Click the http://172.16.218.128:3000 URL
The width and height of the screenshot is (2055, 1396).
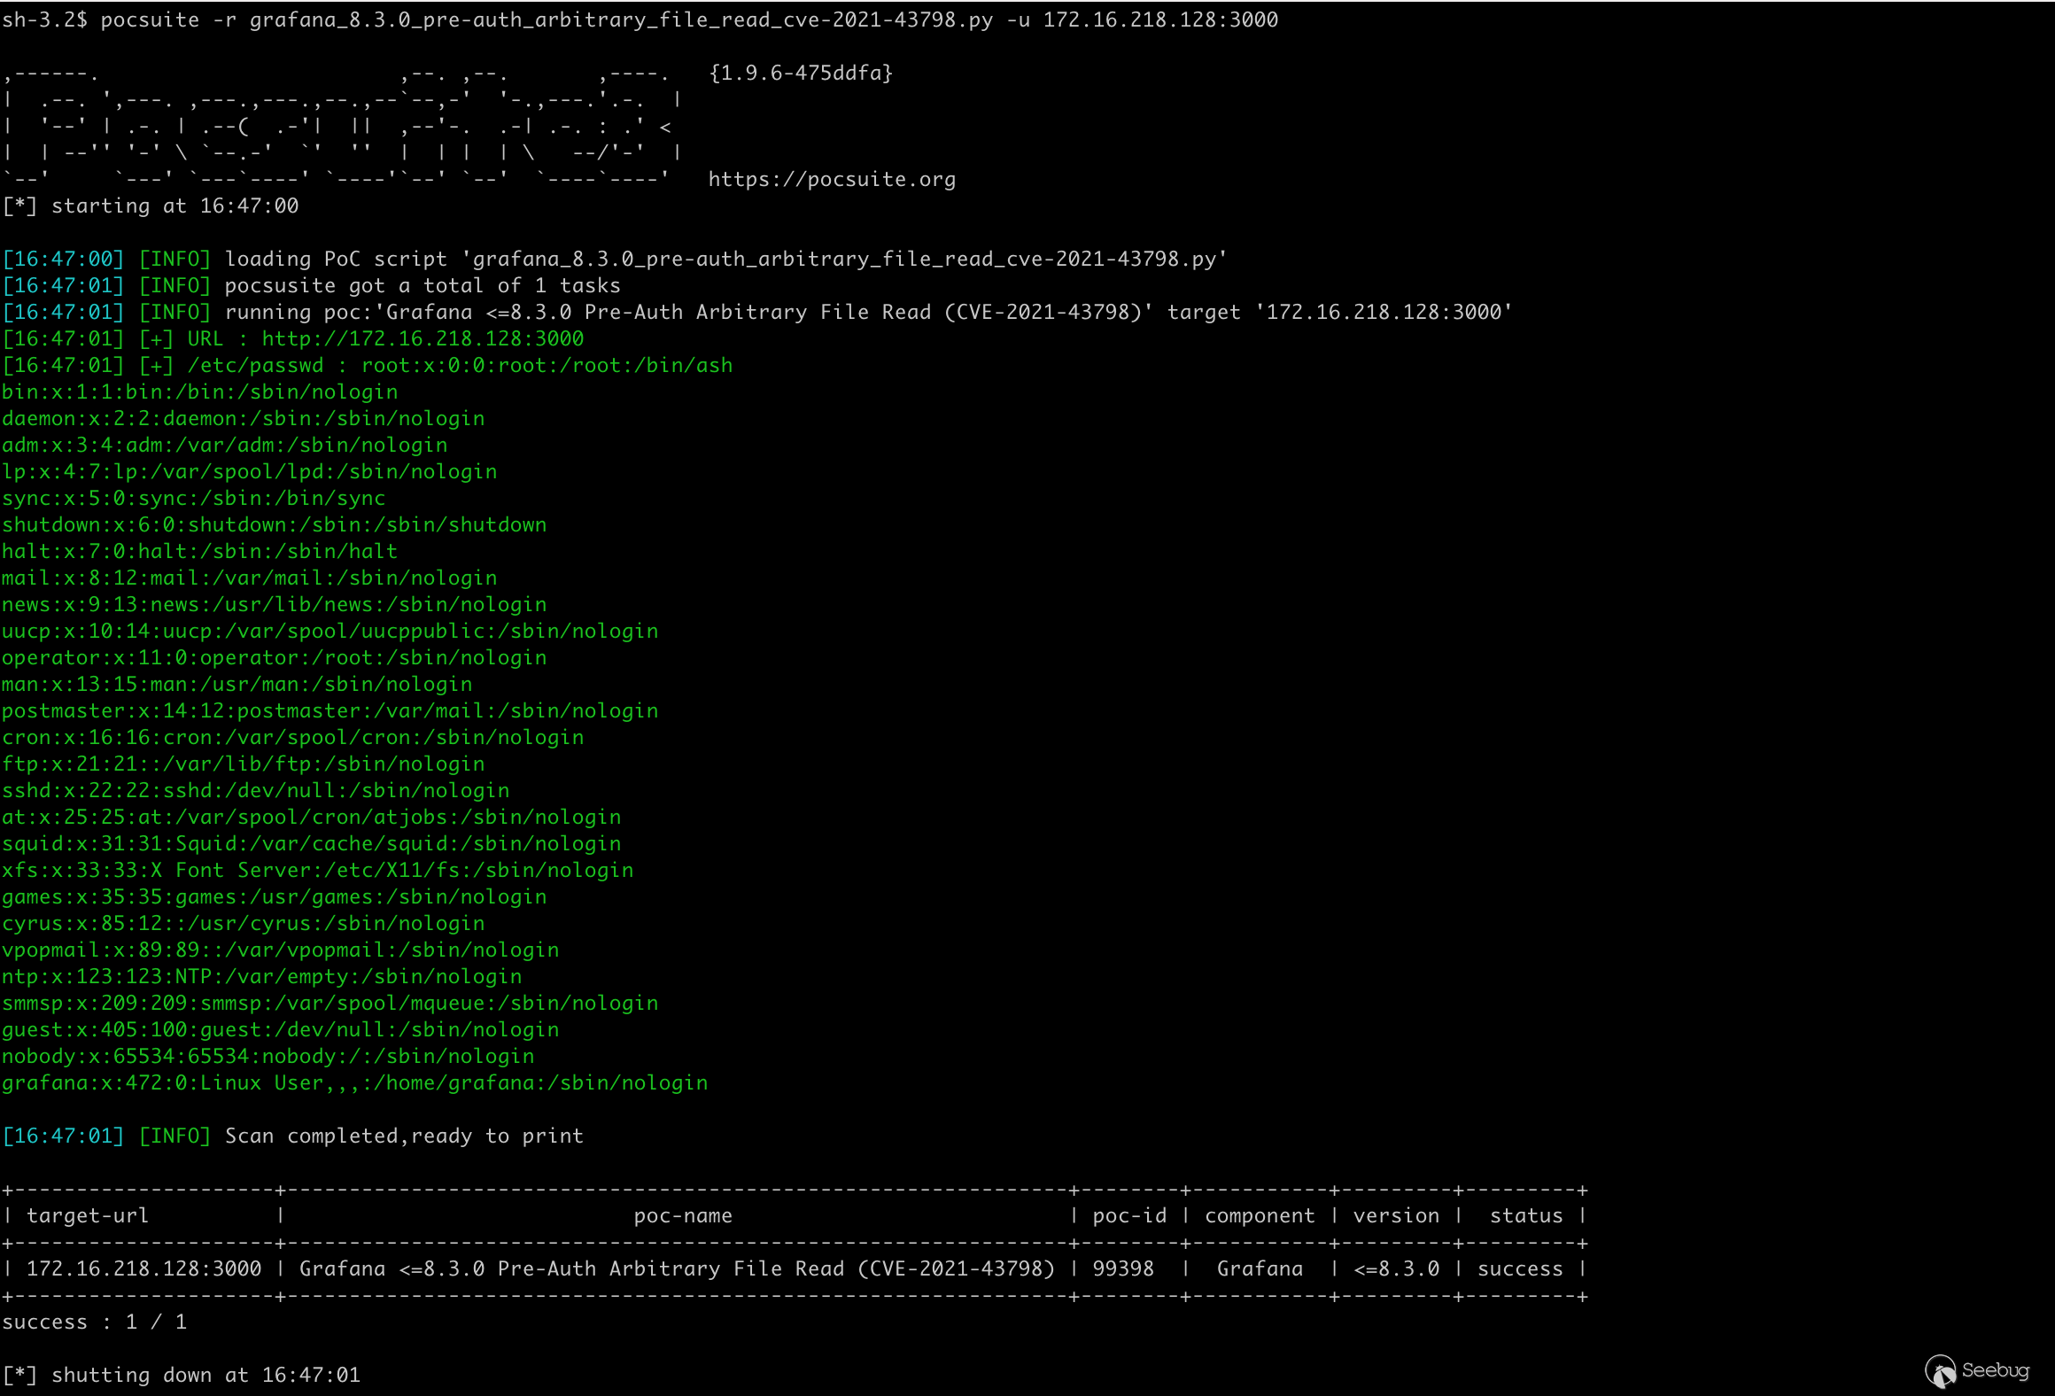[x=423, y=339]
